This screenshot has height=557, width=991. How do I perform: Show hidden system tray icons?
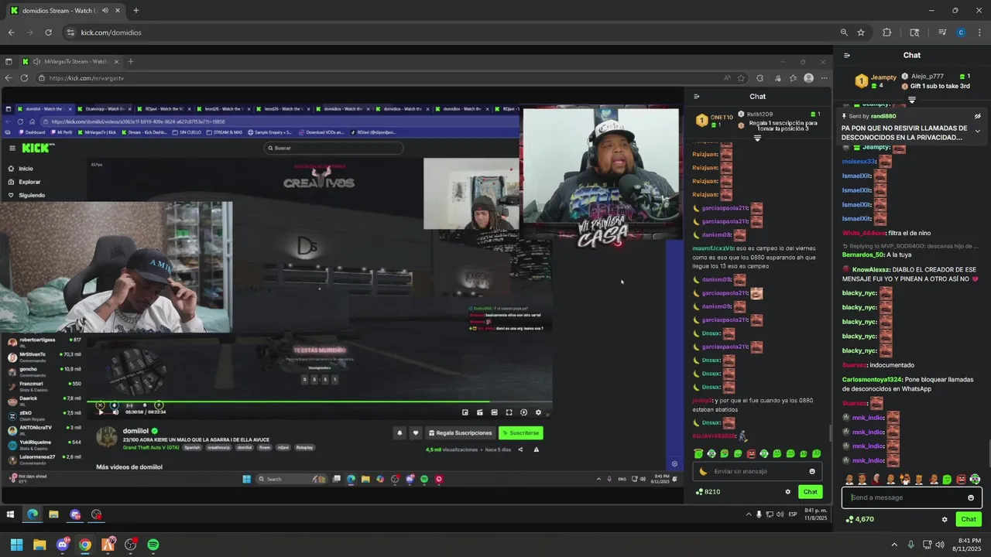pos(894,545)
